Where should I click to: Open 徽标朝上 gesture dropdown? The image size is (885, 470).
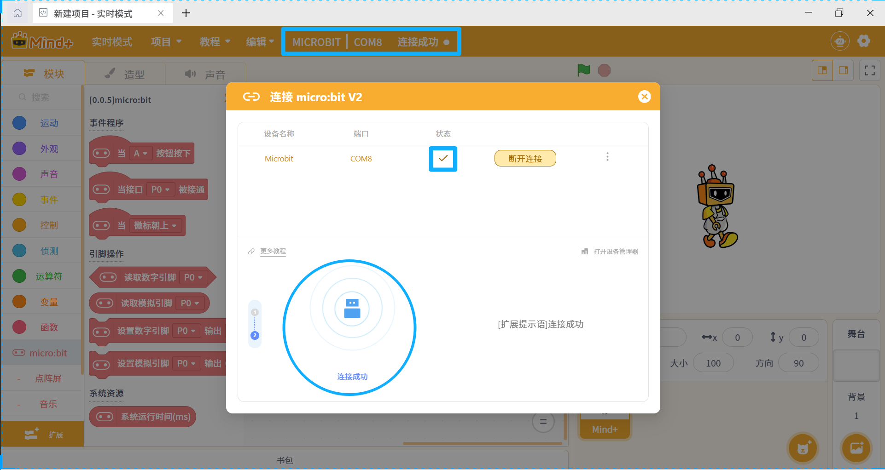[x=155, y=225]
